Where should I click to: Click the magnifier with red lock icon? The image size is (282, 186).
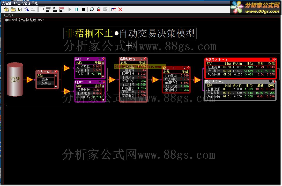98,10
